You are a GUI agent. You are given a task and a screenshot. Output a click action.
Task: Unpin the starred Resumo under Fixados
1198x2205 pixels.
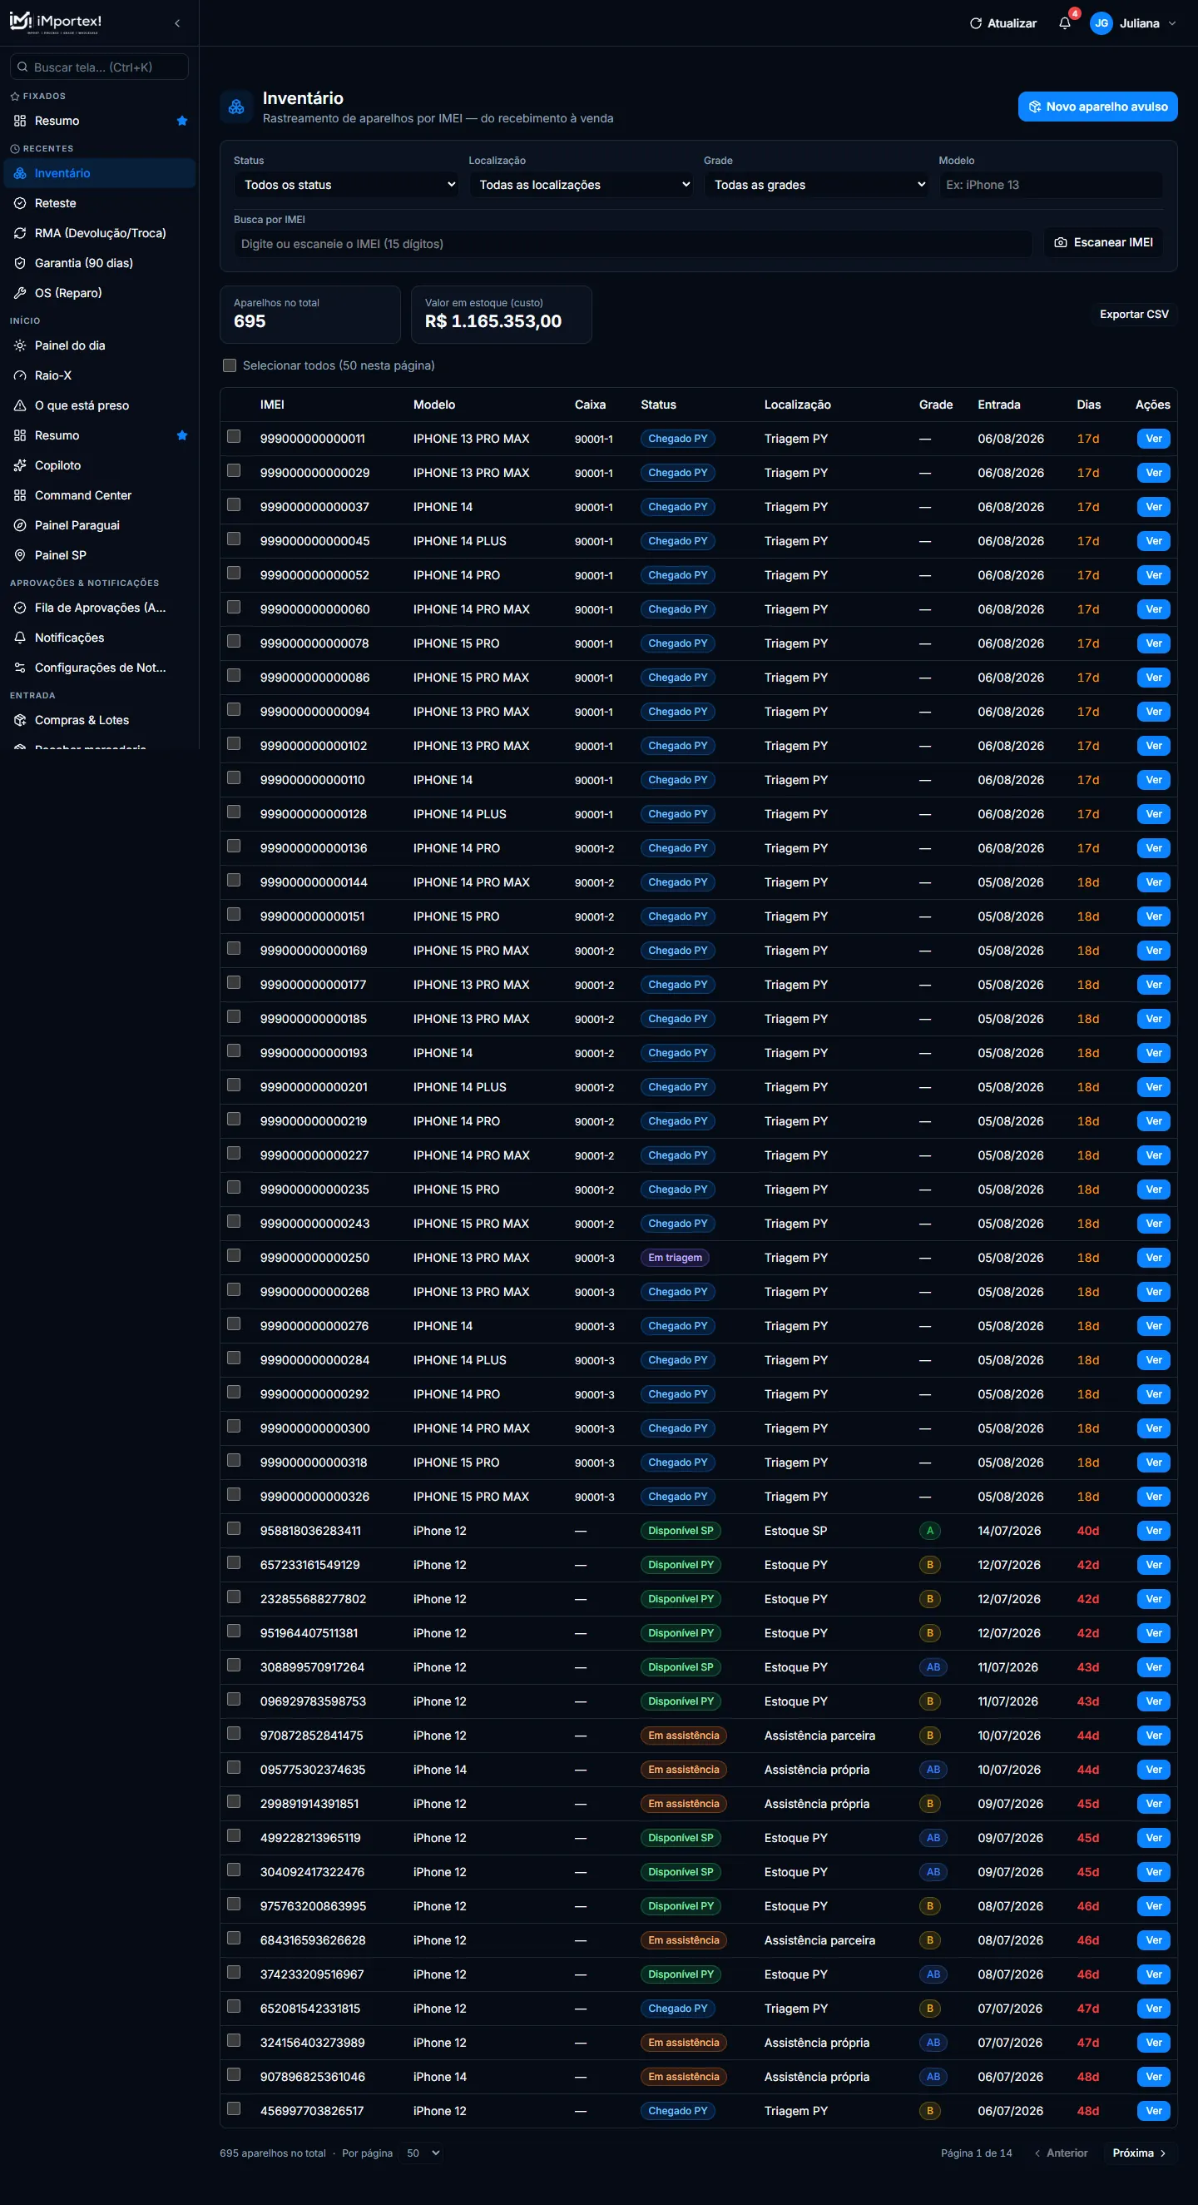coord(181,121)
